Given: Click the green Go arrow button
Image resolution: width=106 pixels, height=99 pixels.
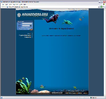Looking at the screenshot, I should (x=101, y=7).
